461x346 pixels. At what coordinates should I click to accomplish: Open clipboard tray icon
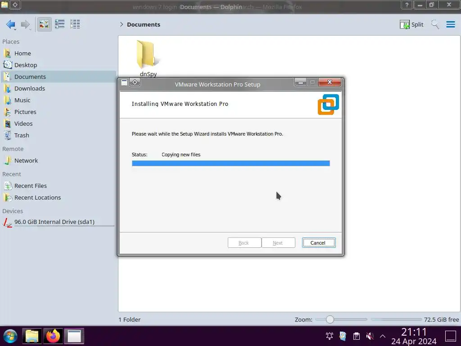tap(357, 336)
